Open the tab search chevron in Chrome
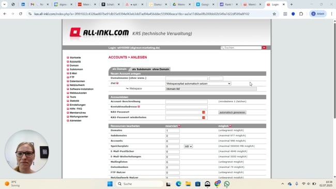 click(x=4, y=4)
